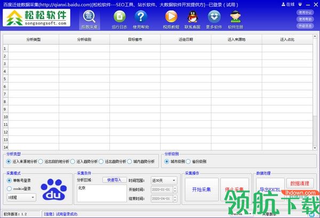Click the 试用登录成功 status message

point(61,214)
